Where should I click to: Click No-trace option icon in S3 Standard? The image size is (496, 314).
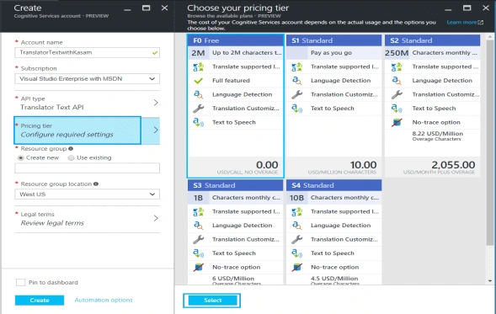(199, 267)
